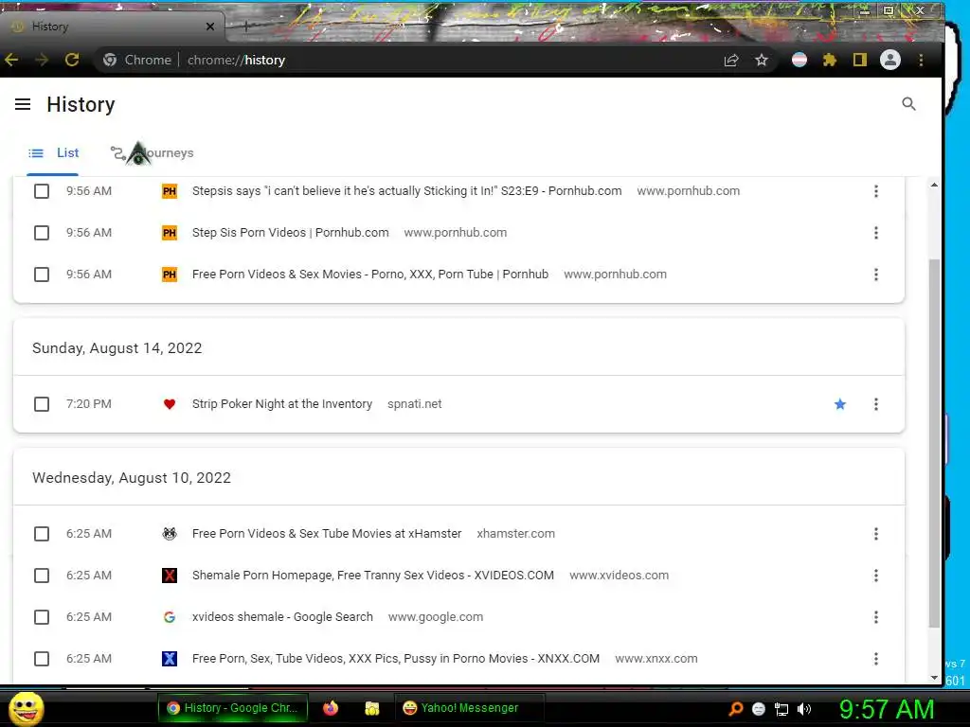The image size is (970, 727).
Task: Open the Strip Poker Night at the Inventory link
Action: coord(282,404)
